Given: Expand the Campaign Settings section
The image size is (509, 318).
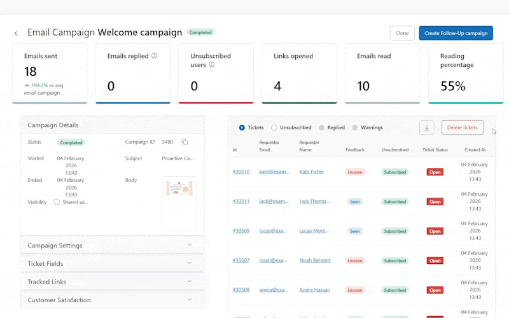Looking at the screenshot, I should (113, 245).
